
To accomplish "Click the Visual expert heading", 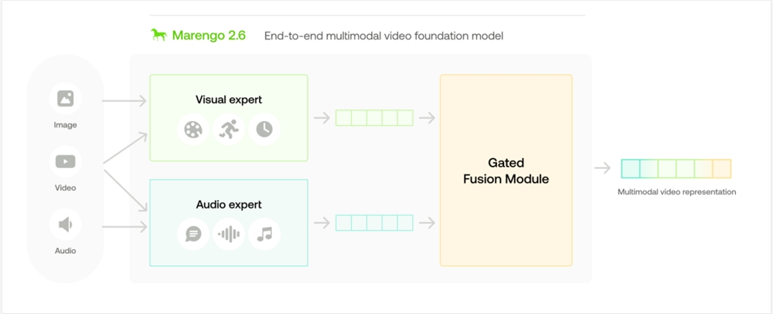I will point(229,100).
